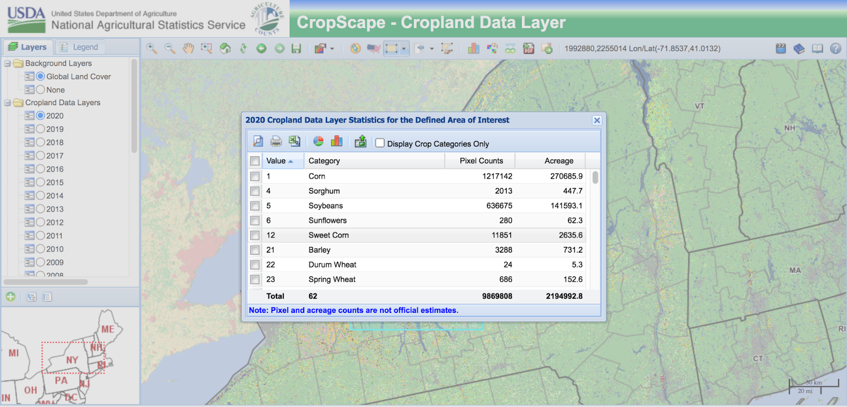Collapse the Background Layers folder
The height and width of the screenshot is (407, 847).
click(x=7, y=63)
